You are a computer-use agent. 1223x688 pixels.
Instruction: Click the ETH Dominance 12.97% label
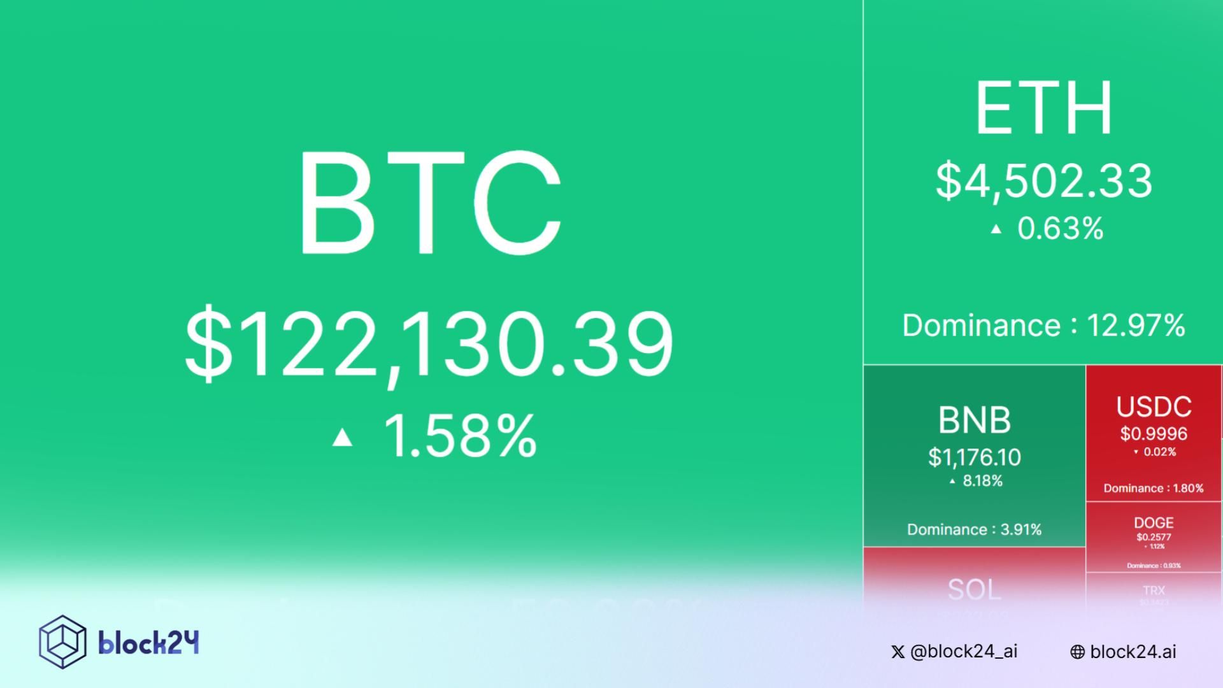pos(1043,326)
